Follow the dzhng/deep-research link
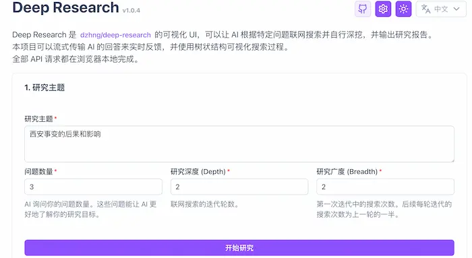Viewport: 472px width, 258px height. point(115,35)
